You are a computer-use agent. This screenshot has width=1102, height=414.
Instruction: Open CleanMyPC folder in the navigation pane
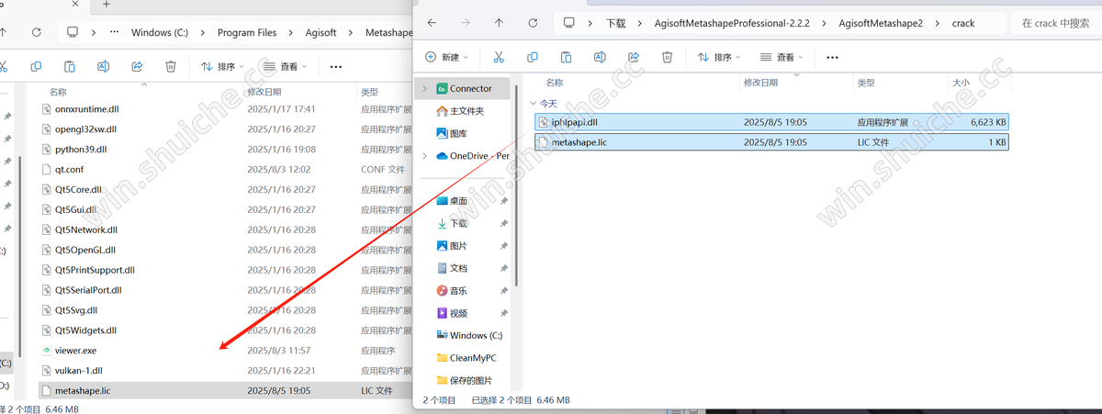point(473,358)
